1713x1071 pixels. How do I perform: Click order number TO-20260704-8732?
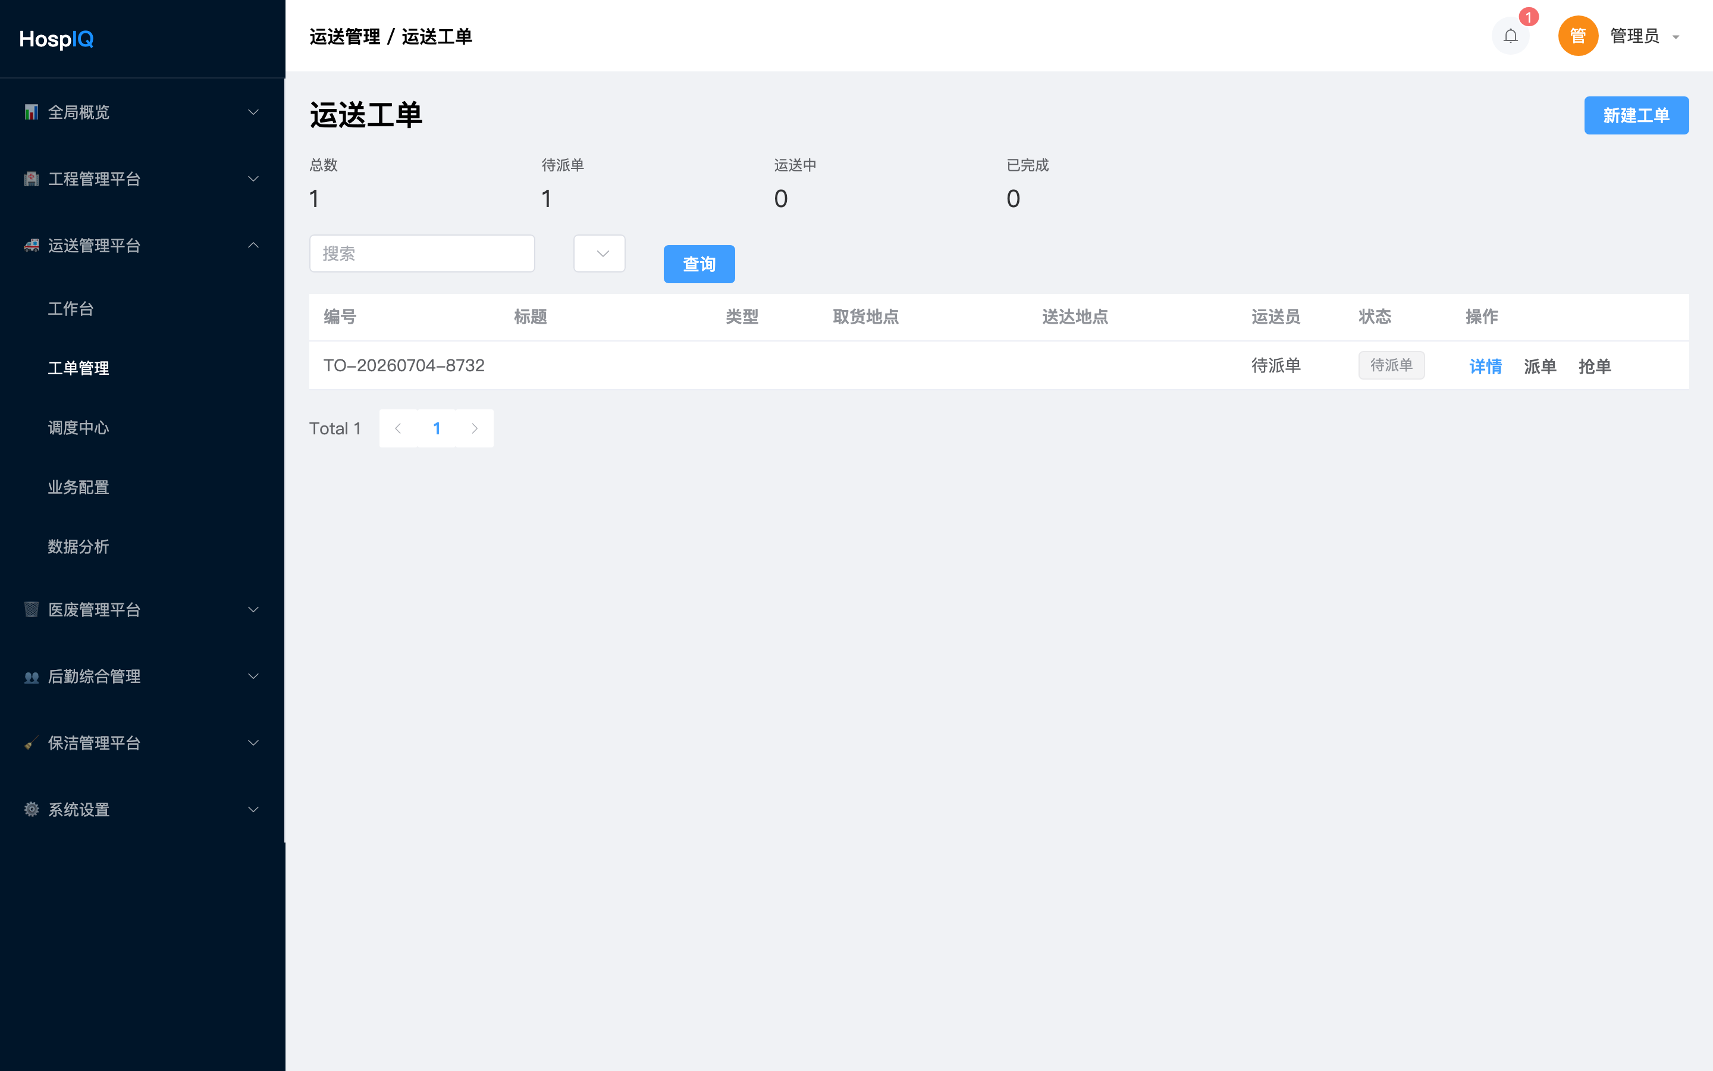[404, 365]
